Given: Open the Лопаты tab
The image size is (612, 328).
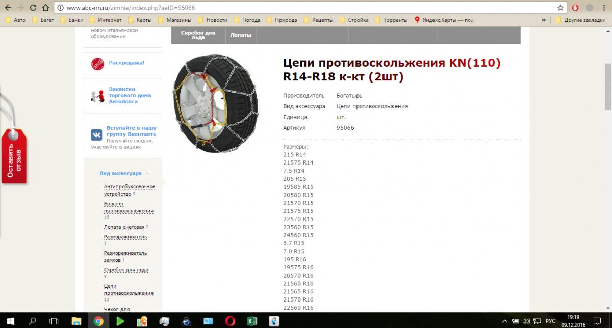Looking at the screenshot, I should pyautogui.click(x=241, y=35).
